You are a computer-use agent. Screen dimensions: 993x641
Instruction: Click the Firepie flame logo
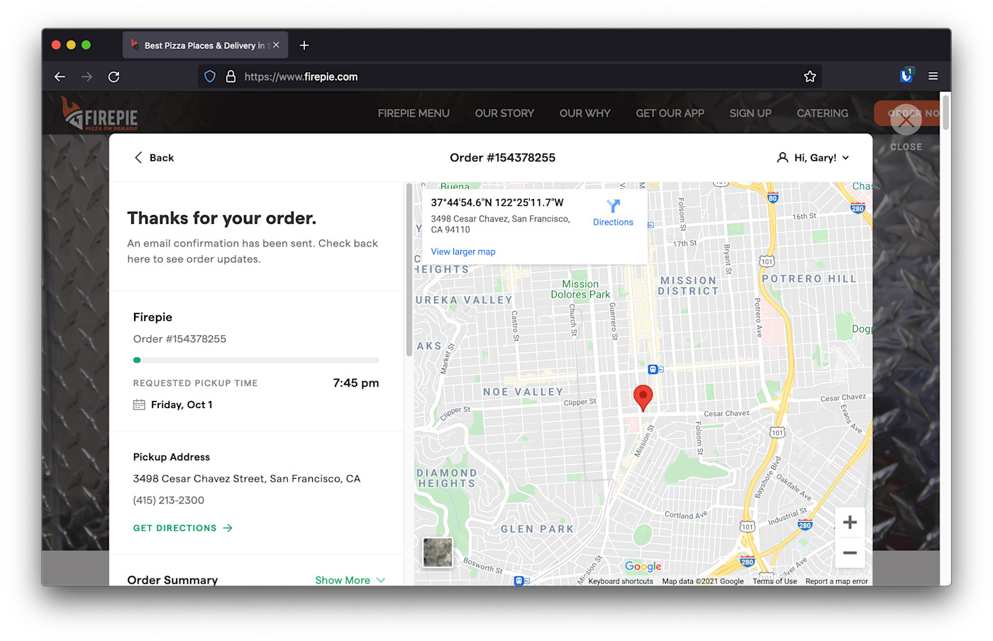pos(72,113)
